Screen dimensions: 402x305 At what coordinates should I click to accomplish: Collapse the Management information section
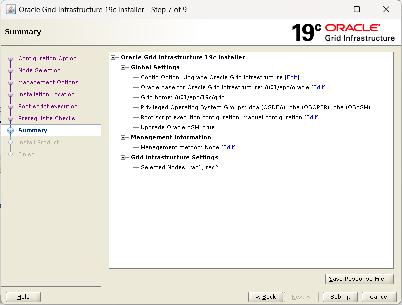pos(123,137)
